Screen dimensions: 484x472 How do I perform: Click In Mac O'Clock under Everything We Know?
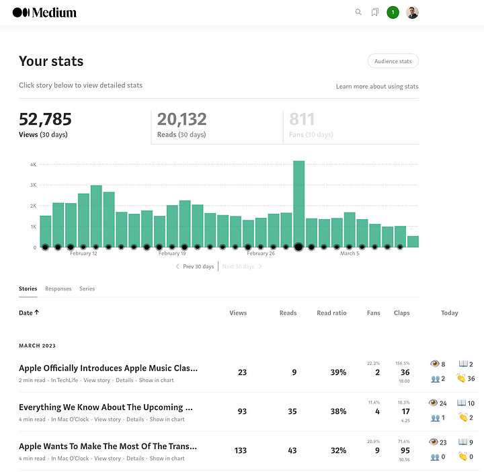tap(70, 419)
